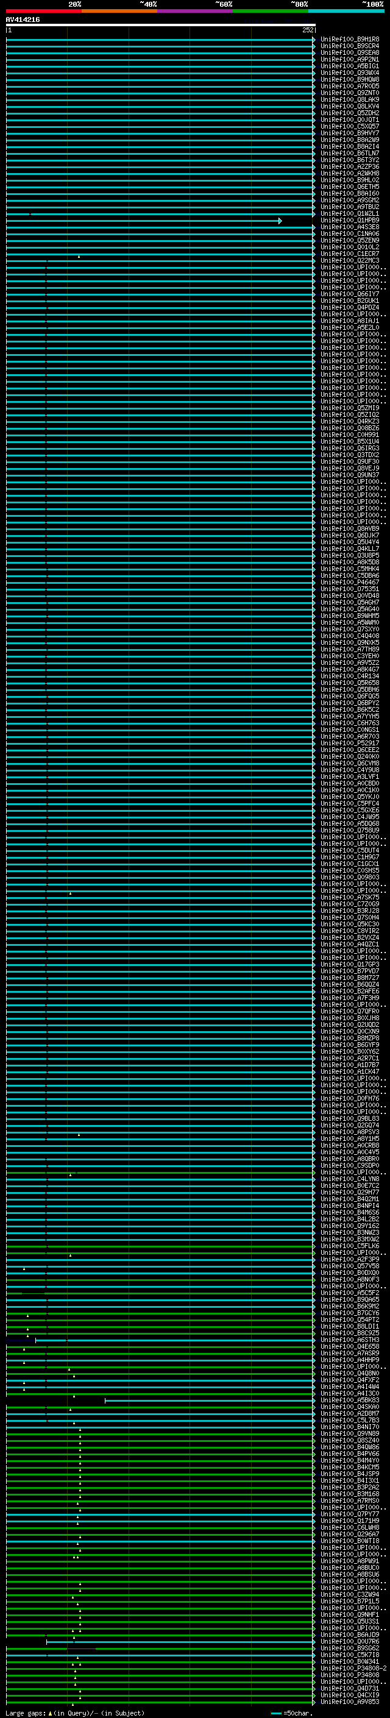Click the UniRef100_Q8LAK9 entry

350,99
